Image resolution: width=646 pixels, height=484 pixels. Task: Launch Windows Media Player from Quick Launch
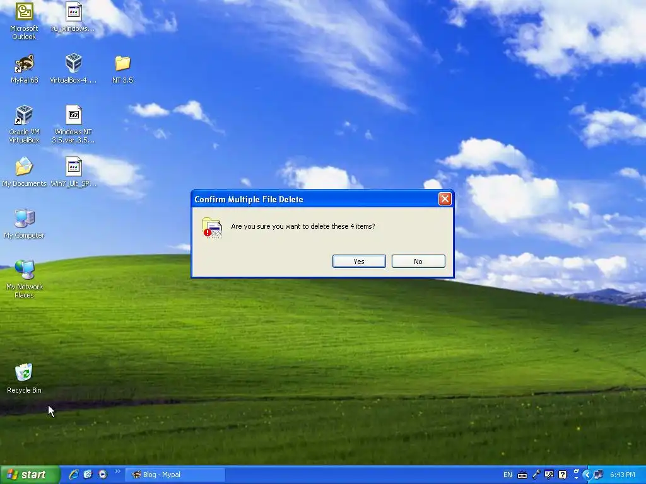(103, 475)
